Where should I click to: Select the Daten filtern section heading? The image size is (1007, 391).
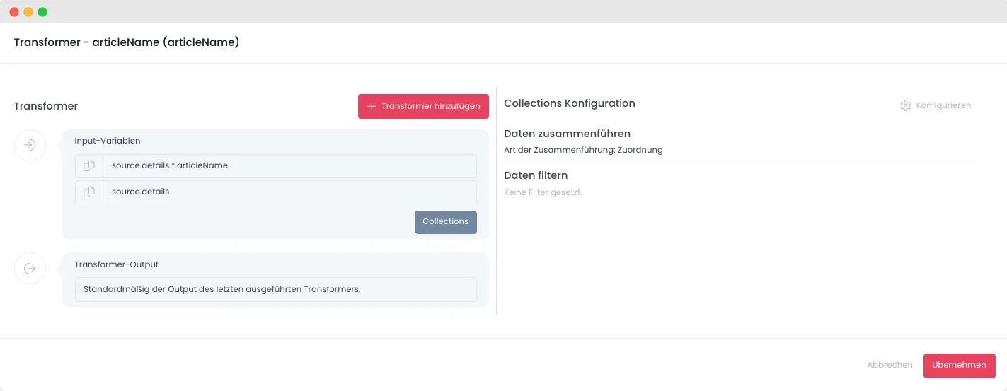pyautogui.click(x=536, y=175)
